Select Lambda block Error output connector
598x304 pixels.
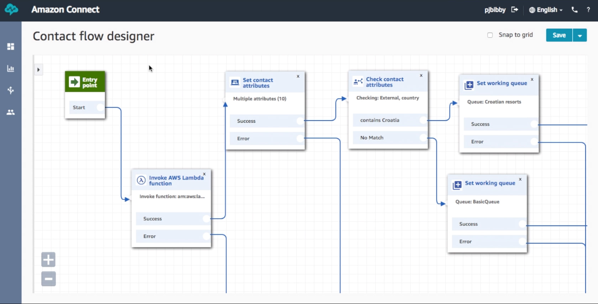[206, 236]
